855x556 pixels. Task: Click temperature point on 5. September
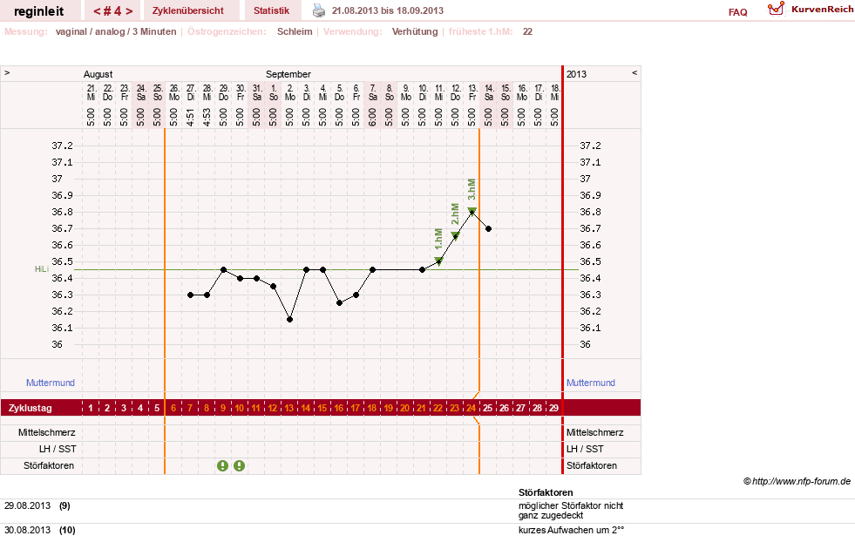coord(340,303)
